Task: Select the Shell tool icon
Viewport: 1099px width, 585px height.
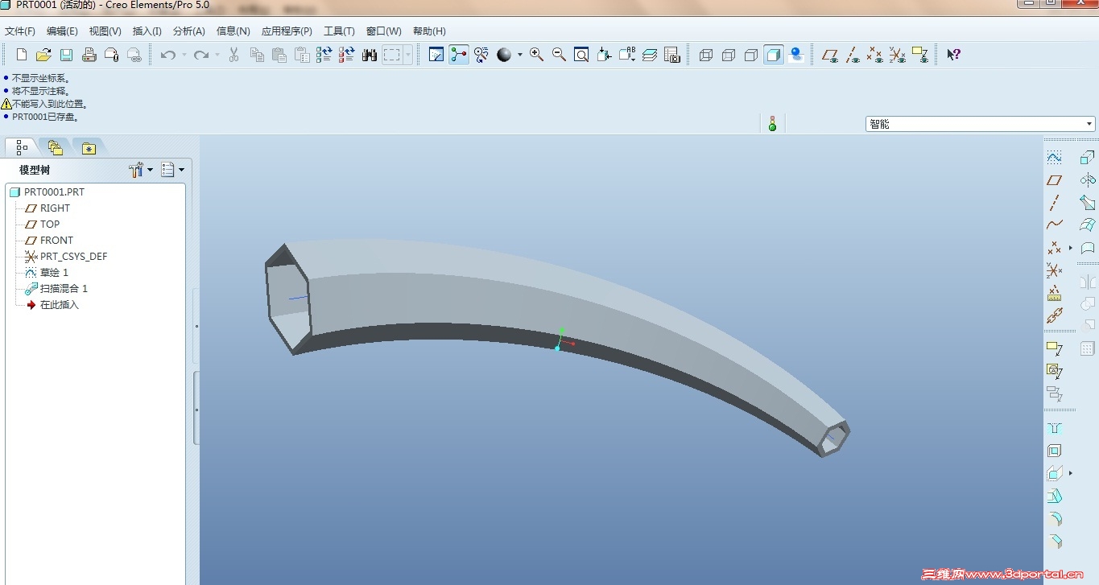Action: [1054, 451]
